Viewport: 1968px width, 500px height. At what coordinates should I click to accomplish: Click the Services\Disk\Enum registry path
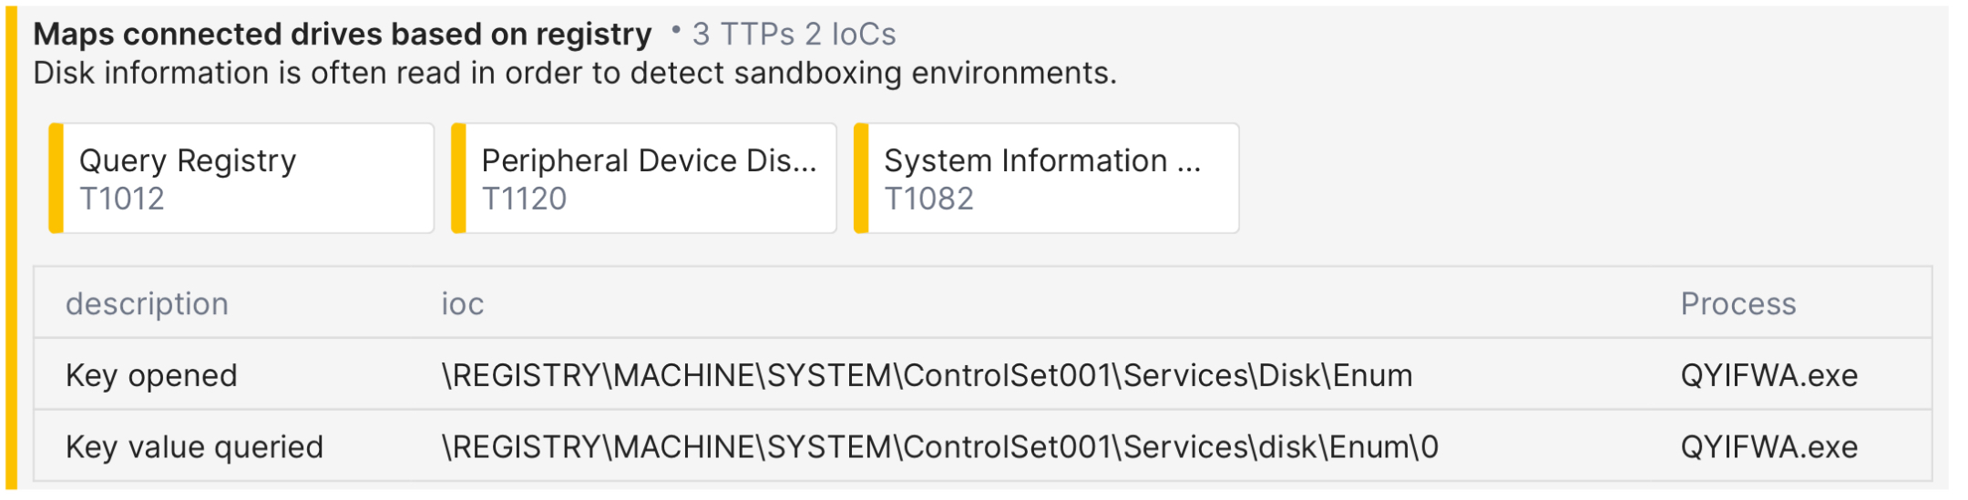point(927,375)
